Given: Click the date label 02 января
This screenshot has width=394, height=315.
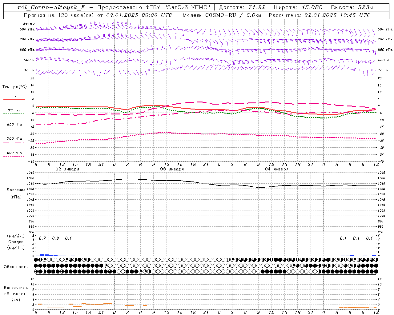Looking at the screenshot, I should tap(67, 169).
